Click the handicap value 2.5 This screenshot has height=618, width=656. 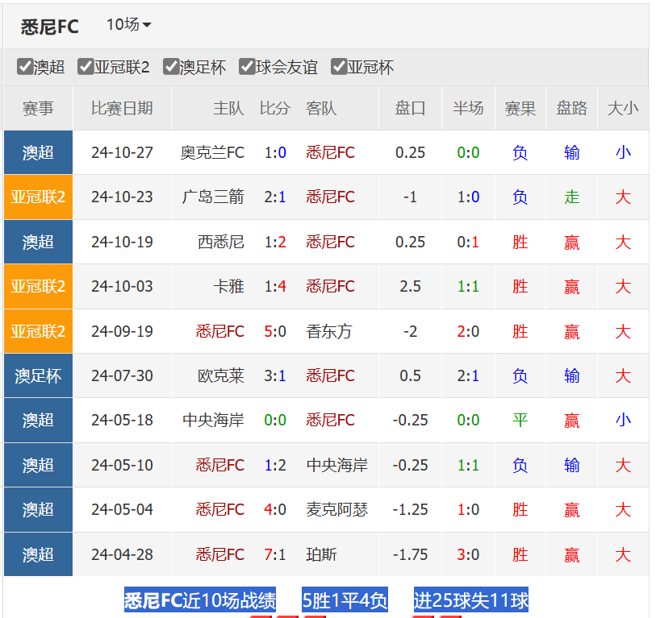410,286
